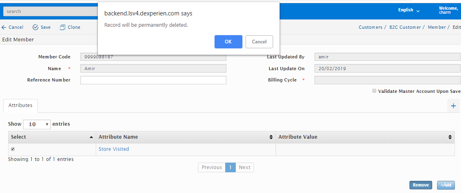Open Customers in the breadcrumb
Image resolution: width=461 pixels, height=193 pixels.
tap(370, 28)
